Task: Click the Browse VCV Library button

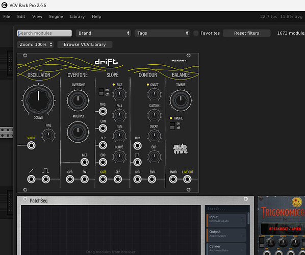Action: 85,44
